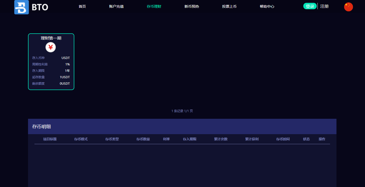Click the 项目标题 column header

[x=50, y=139]
